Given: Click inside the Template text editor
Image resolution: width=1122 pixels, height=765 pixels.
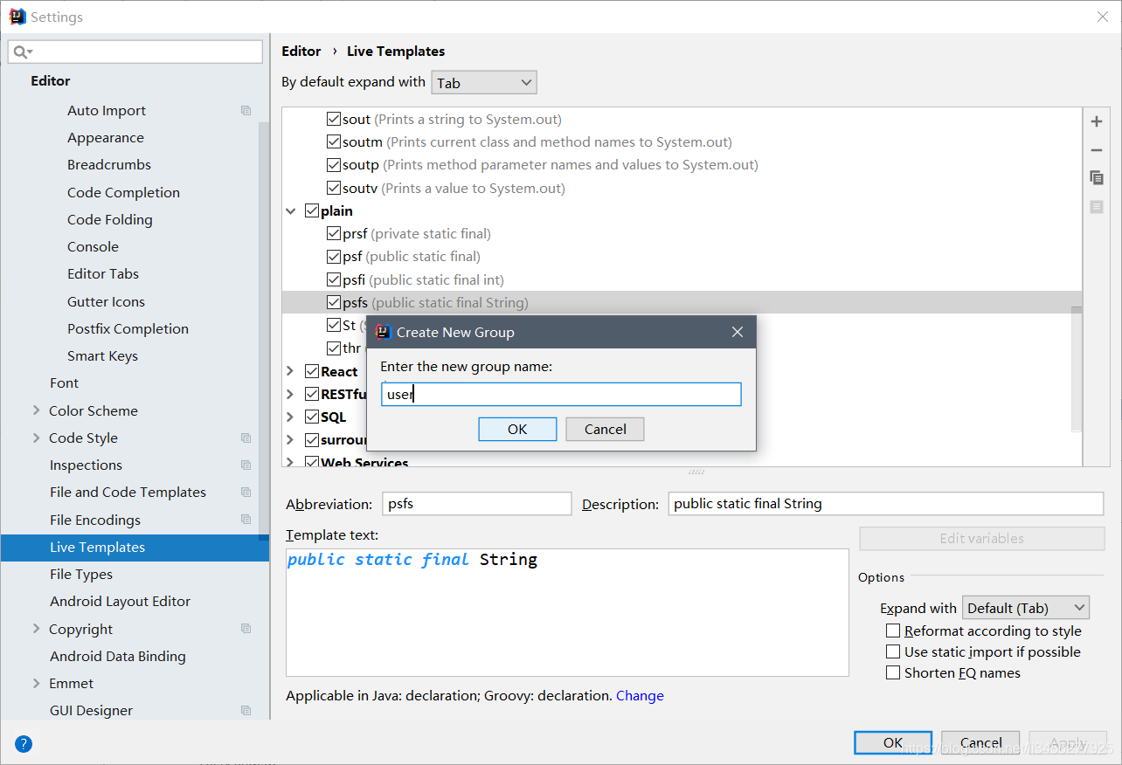Looking at the screenshot, I should 567,612.
